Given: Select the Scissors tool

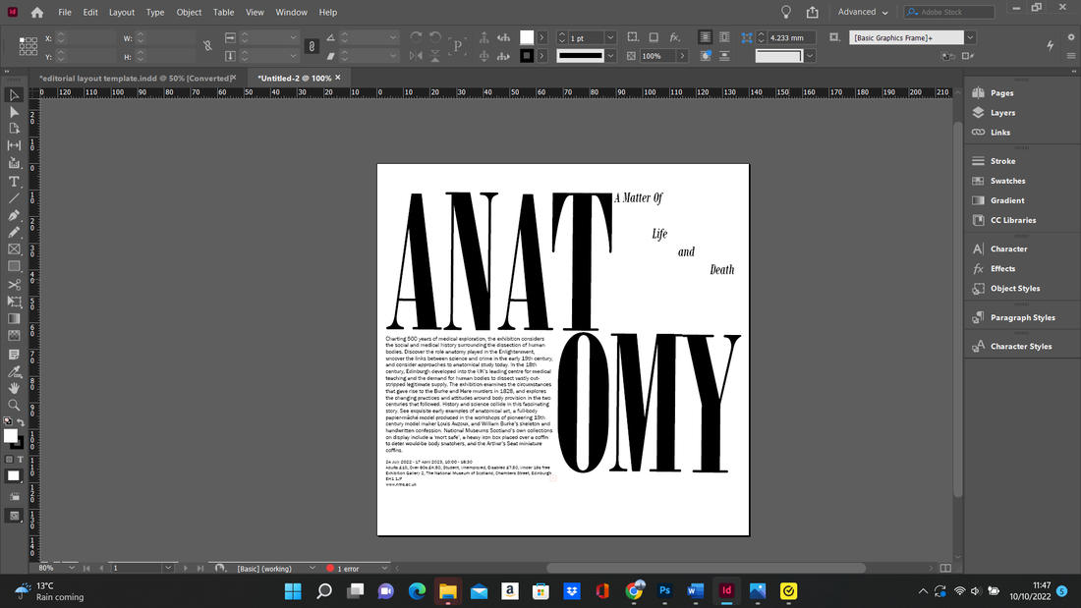Looking at the screenshot, I should pyautogui.click(x=14, y=284).
